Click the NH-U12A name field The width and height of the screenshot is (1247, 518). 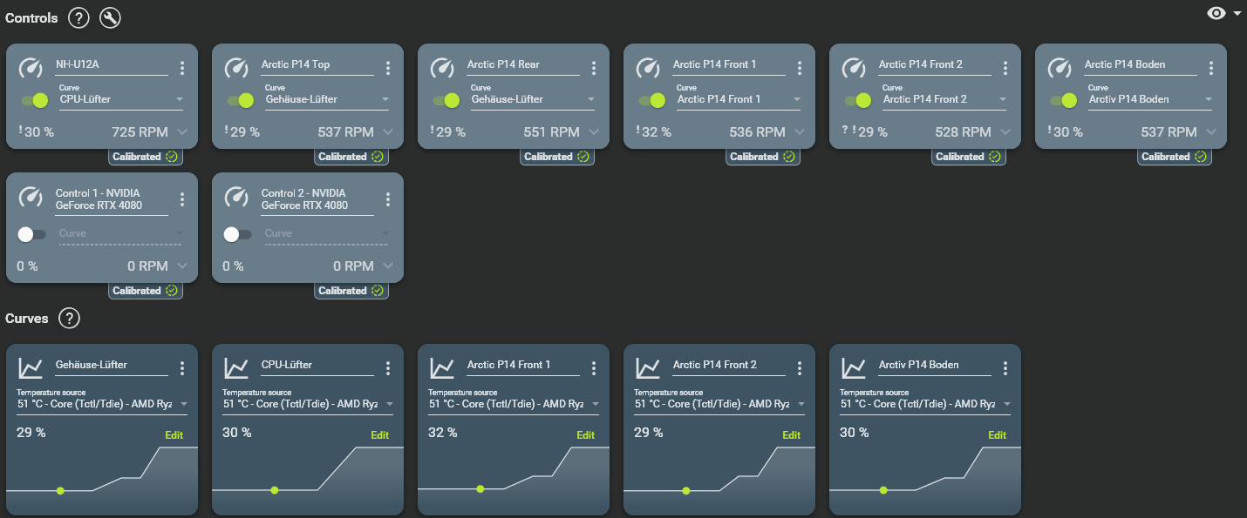[112, 65]
